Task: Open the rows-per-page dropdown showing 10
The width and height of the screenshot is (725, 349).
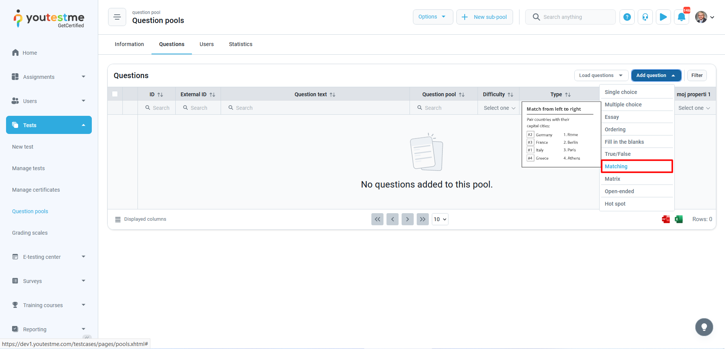Action: click(x=440, y=219)
